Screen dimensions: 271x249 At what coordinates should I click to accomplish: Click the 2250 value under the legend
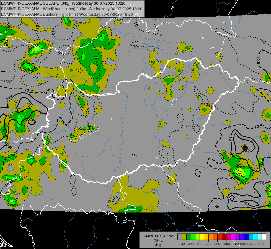coord(244,244)
